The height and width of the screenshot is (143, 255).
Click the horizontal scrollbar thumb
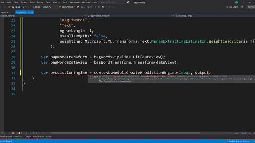click(126, 133)
